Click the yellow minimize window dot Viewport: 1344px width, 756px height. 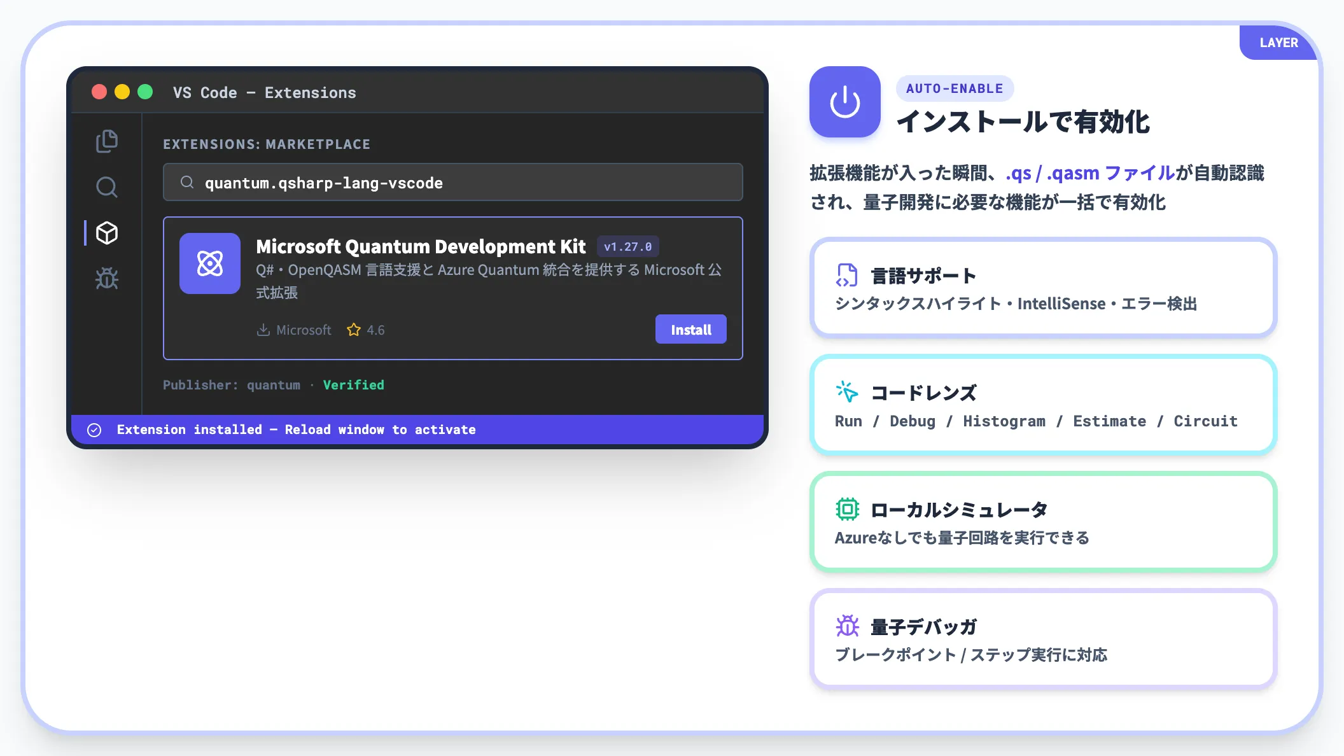pos(122,92)
